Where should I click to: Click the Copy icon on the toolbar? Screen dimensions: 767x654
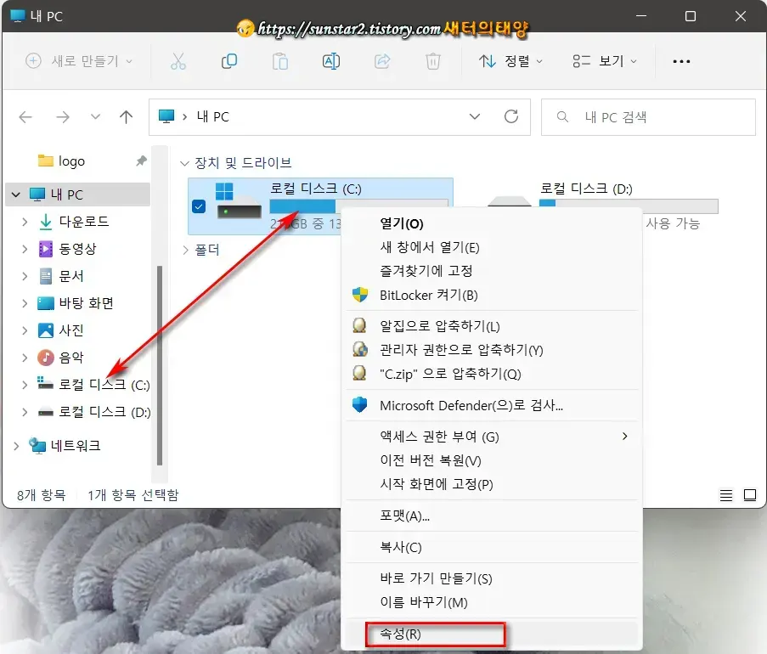tap(229, 60)
